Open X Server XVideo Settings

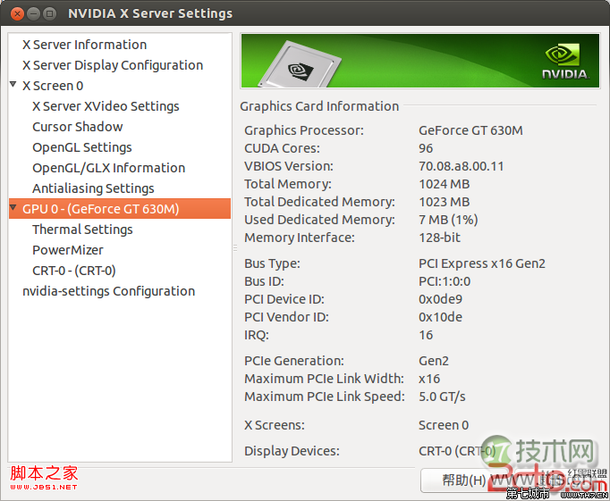tap(106, 106)
